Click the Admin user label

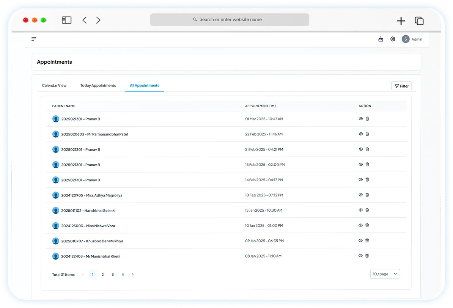coord(417,39)
